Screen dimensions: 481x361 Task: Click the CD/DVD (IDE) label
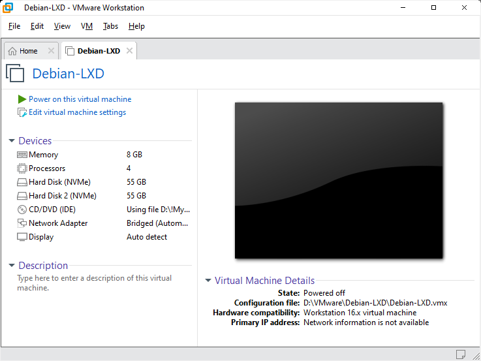point(52,210)
